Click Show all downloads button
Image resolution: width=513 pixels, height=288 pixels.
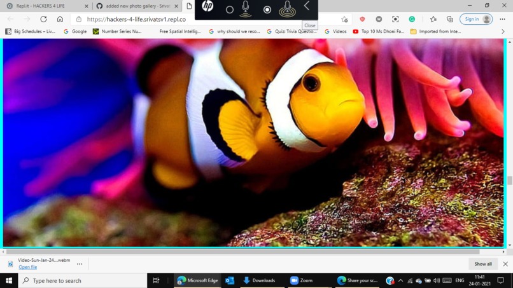click(483, 264)
